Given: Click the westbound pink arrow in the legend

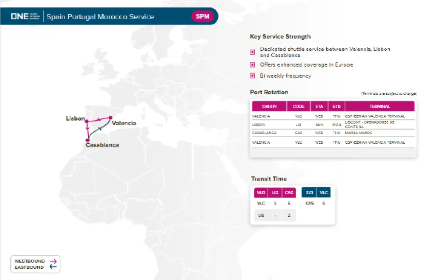Looking at the screenshot, I should click(53, 261).
